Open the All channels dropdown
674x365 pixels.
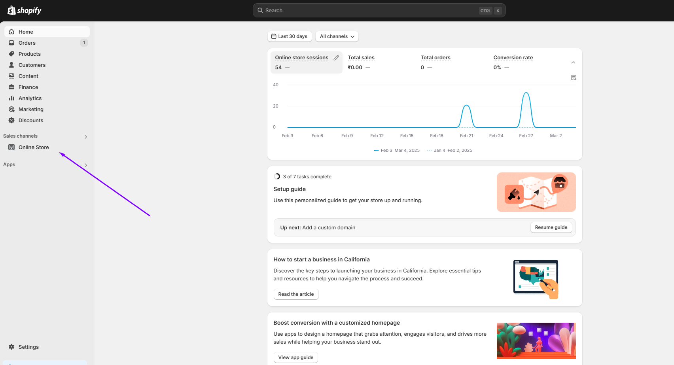click(x=337, y=36)
